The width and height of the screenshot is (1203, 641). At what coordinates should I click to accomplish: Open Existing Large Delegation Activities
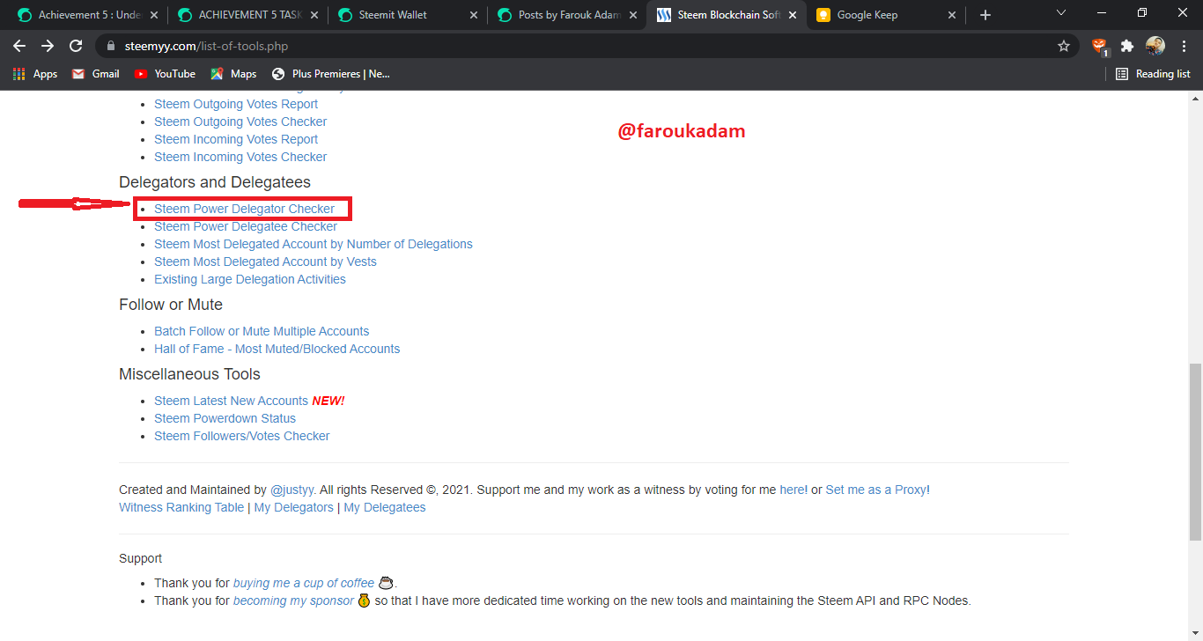(x=250, y=279)
